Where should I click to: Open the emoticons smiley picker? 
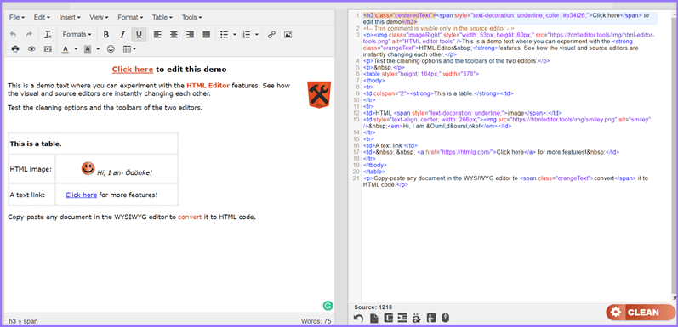[x=111, y=49]
